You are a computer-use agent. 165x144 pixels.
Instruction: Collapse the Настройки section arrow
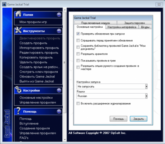point(59,90)
